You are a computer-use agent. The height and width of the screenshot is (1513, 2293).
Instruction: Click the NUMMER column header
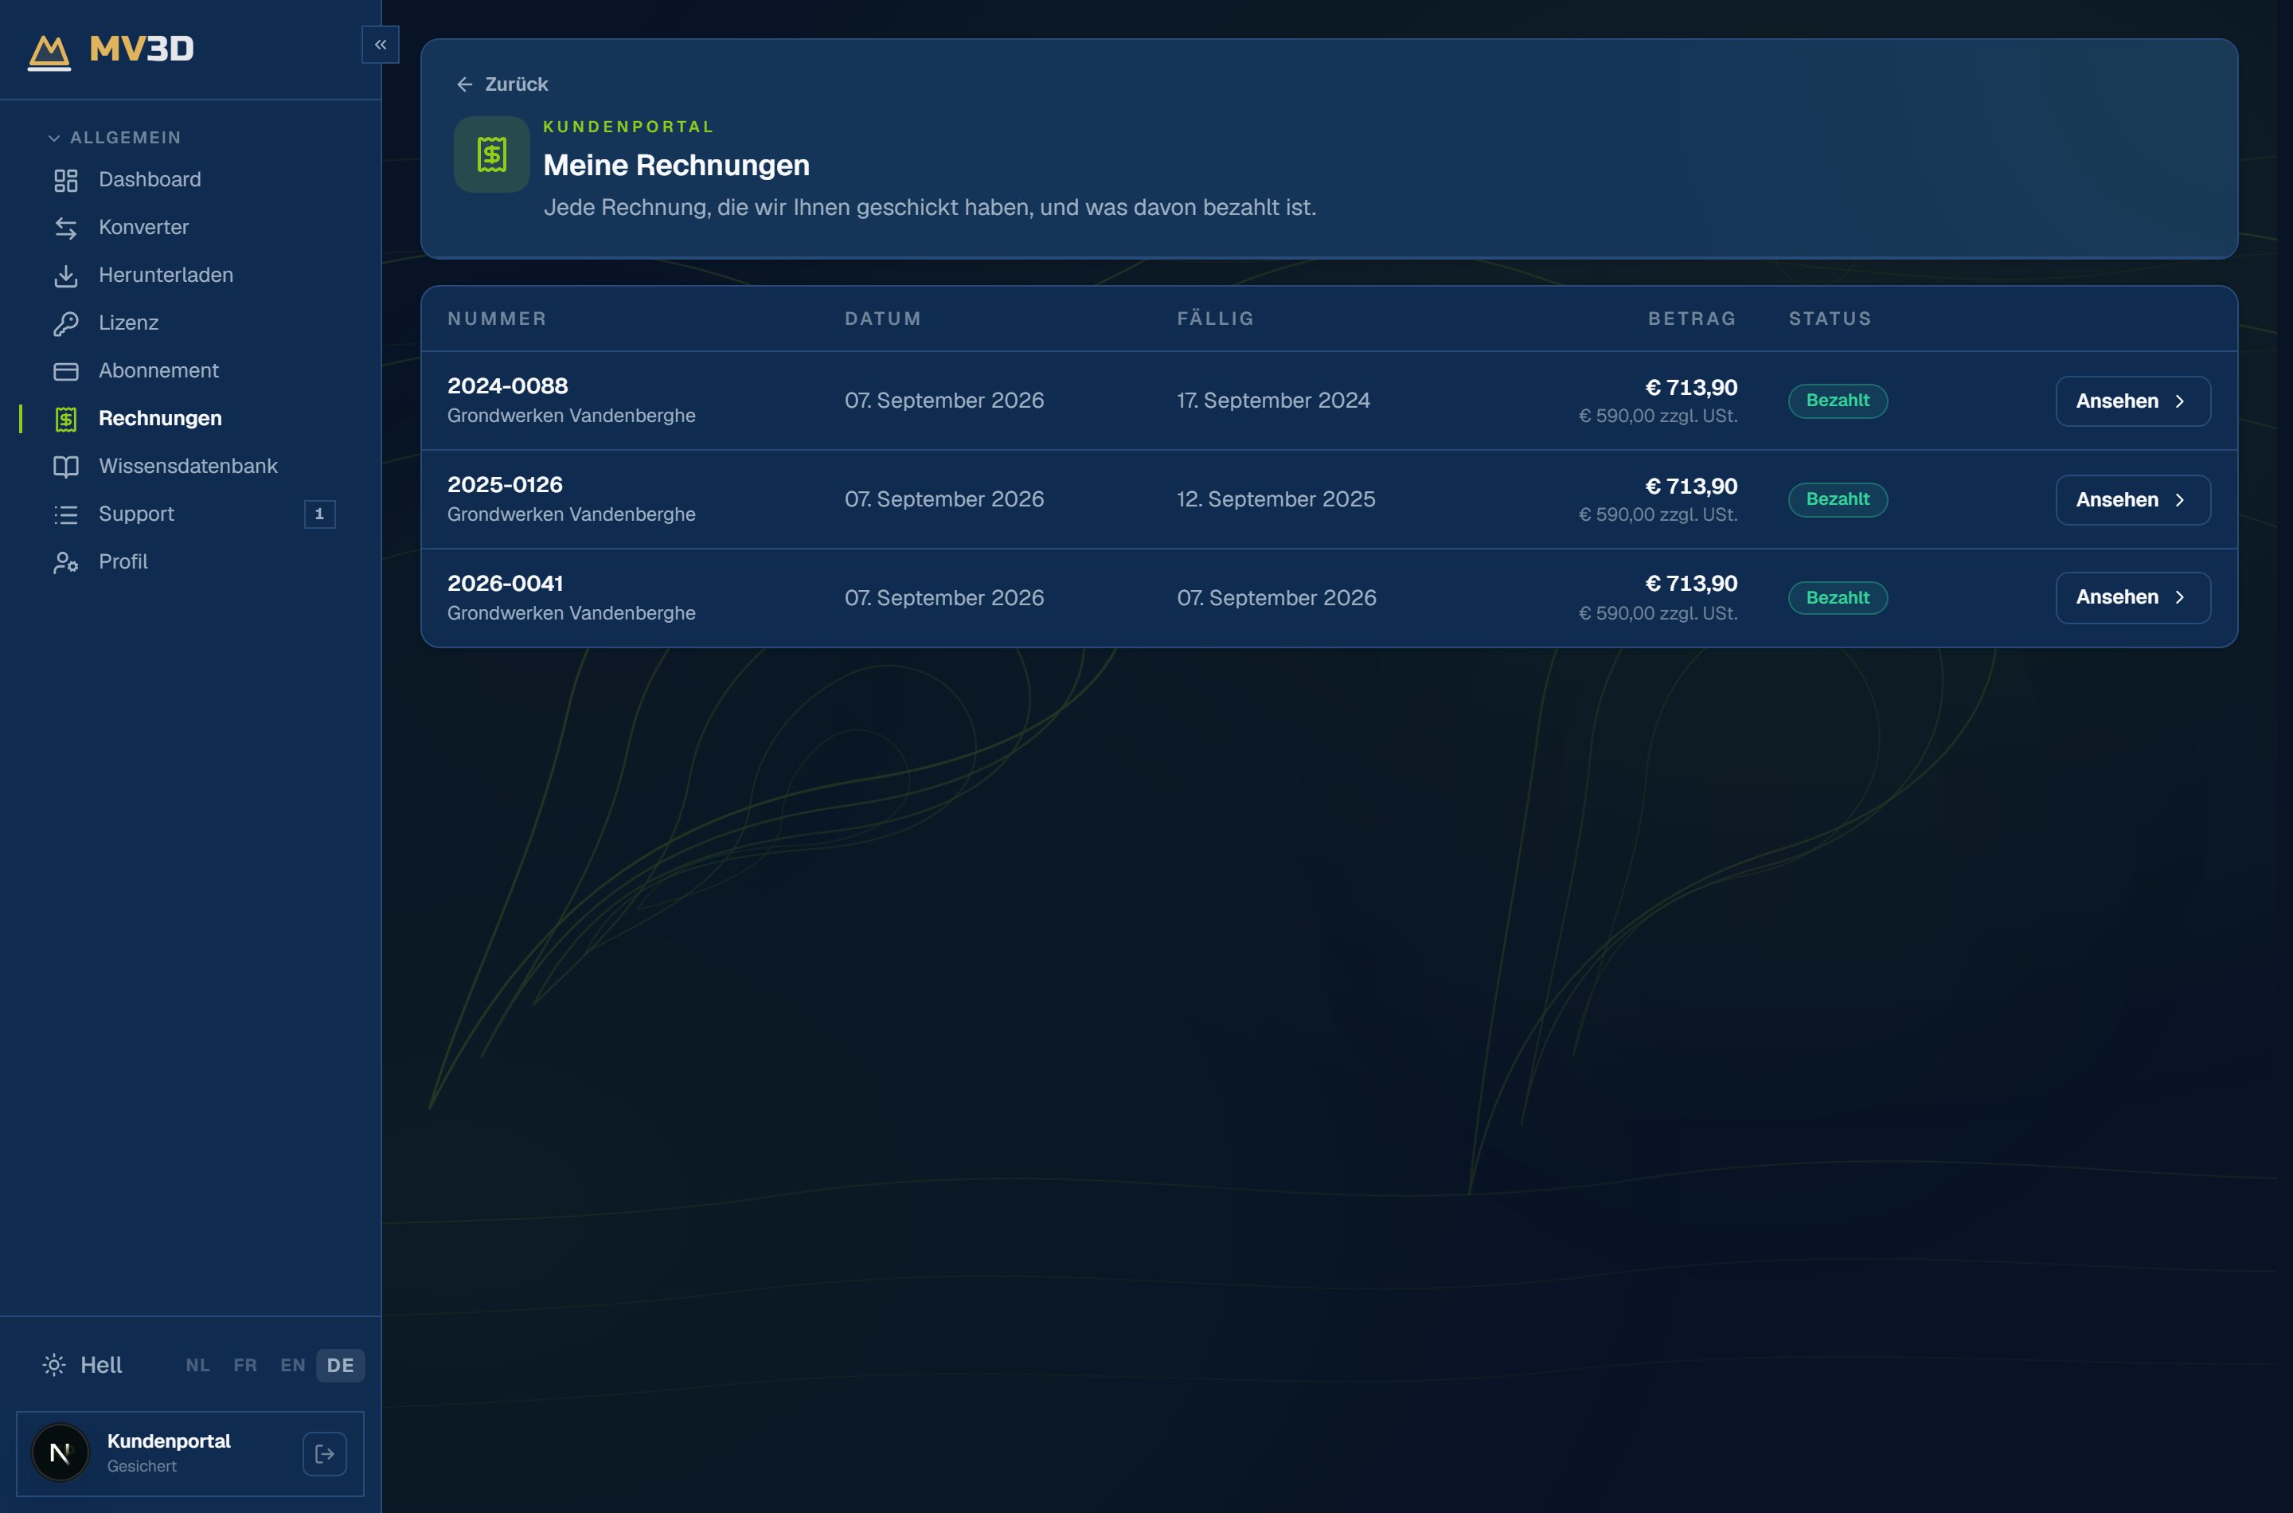[498, 319]
